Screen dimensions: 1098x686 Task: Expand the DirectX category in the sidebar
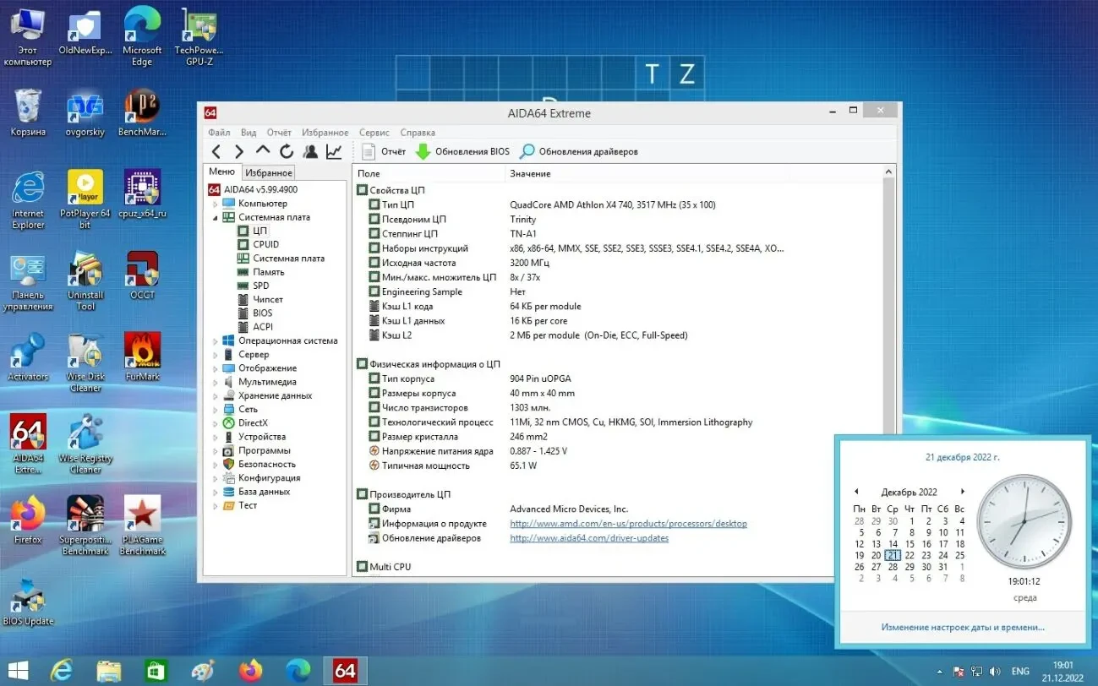pyautogui.click(x=216, y=422)
